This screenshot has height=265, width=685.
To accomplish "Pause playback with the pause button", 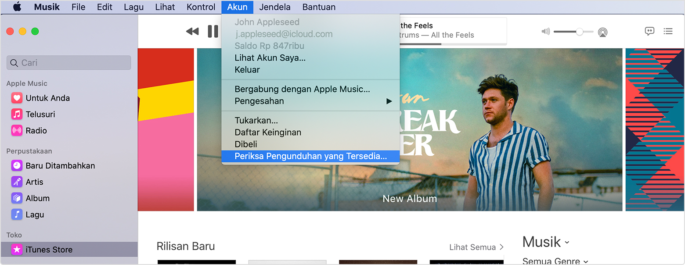I will click(213, 31).
